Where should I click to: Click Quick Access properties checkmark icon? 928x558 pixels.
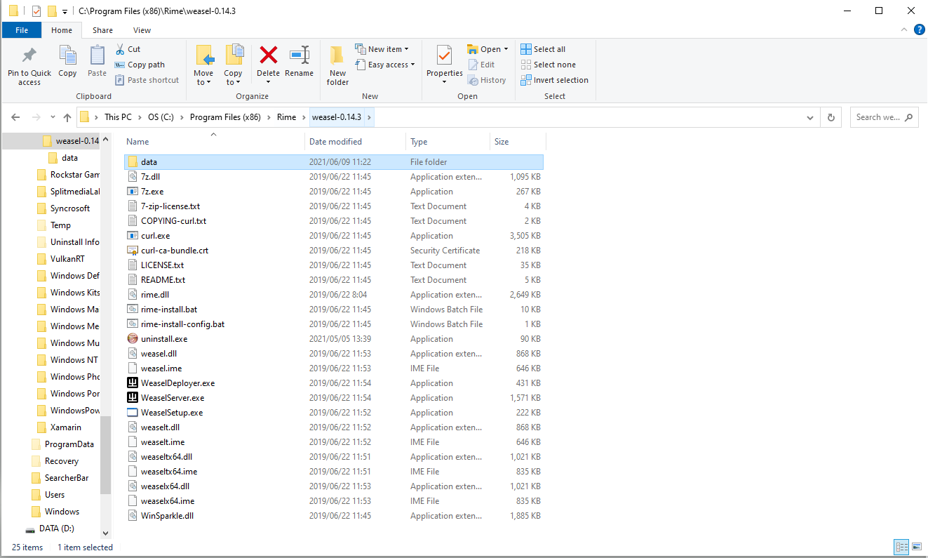coord(36,11)
